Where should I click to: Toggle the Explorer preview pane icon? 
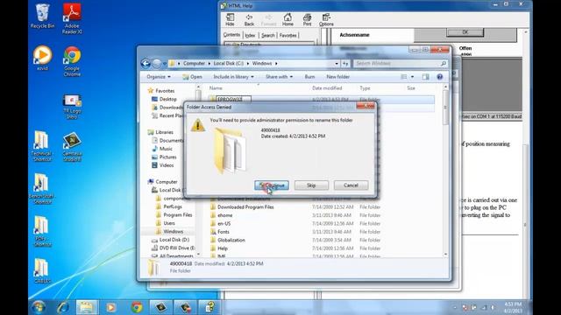tap(425, 77)
